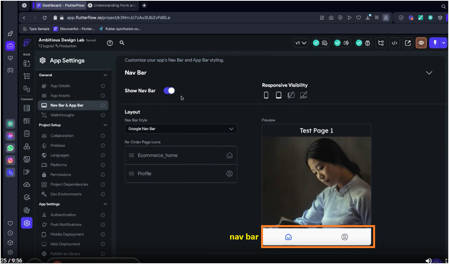This screenshot has height=264, width=449.
Task: Toggle tablet responsive visibility icon
Action: [x=279, y=95]
